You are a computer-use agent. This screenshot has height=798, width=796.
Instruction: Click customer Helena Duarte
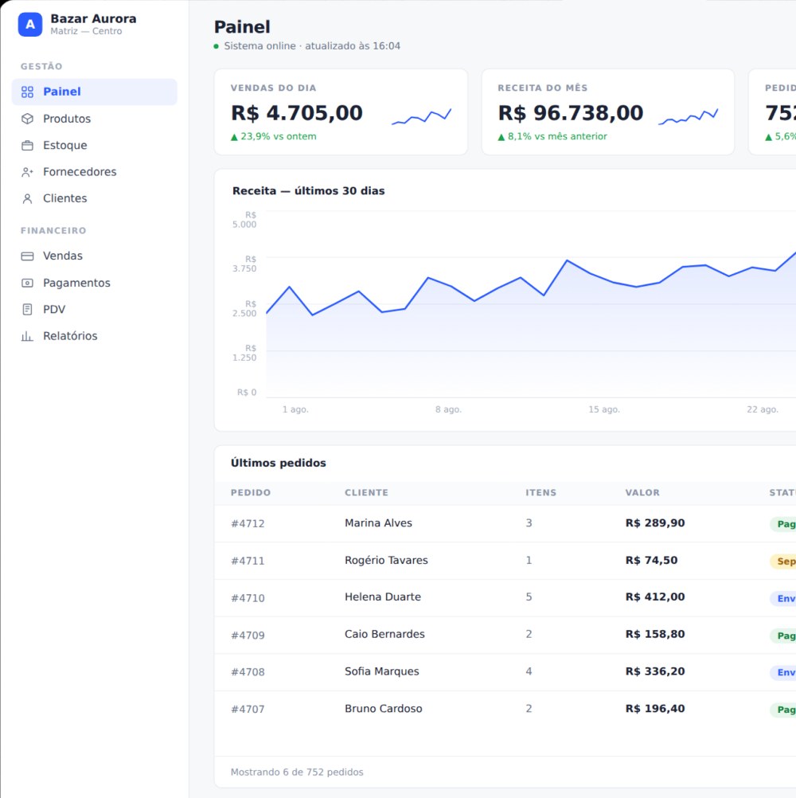pos(383,597)
